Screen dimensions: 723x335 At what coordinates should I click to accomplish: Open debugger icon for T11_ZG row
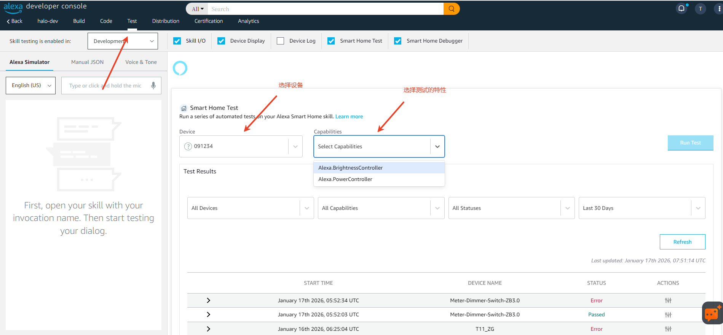(668, 329)
